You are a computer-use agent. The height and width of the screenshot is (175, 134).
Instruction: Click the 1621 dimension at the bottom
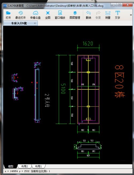point(88,155)
